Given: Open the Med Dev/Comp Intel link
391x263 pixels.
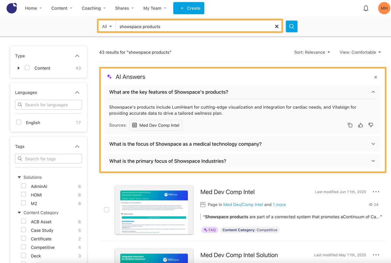Looking at the screenshot, I should [x=243, y=205].
